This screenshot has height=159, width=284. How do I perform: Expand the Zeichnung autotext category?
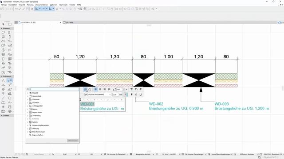28,116
